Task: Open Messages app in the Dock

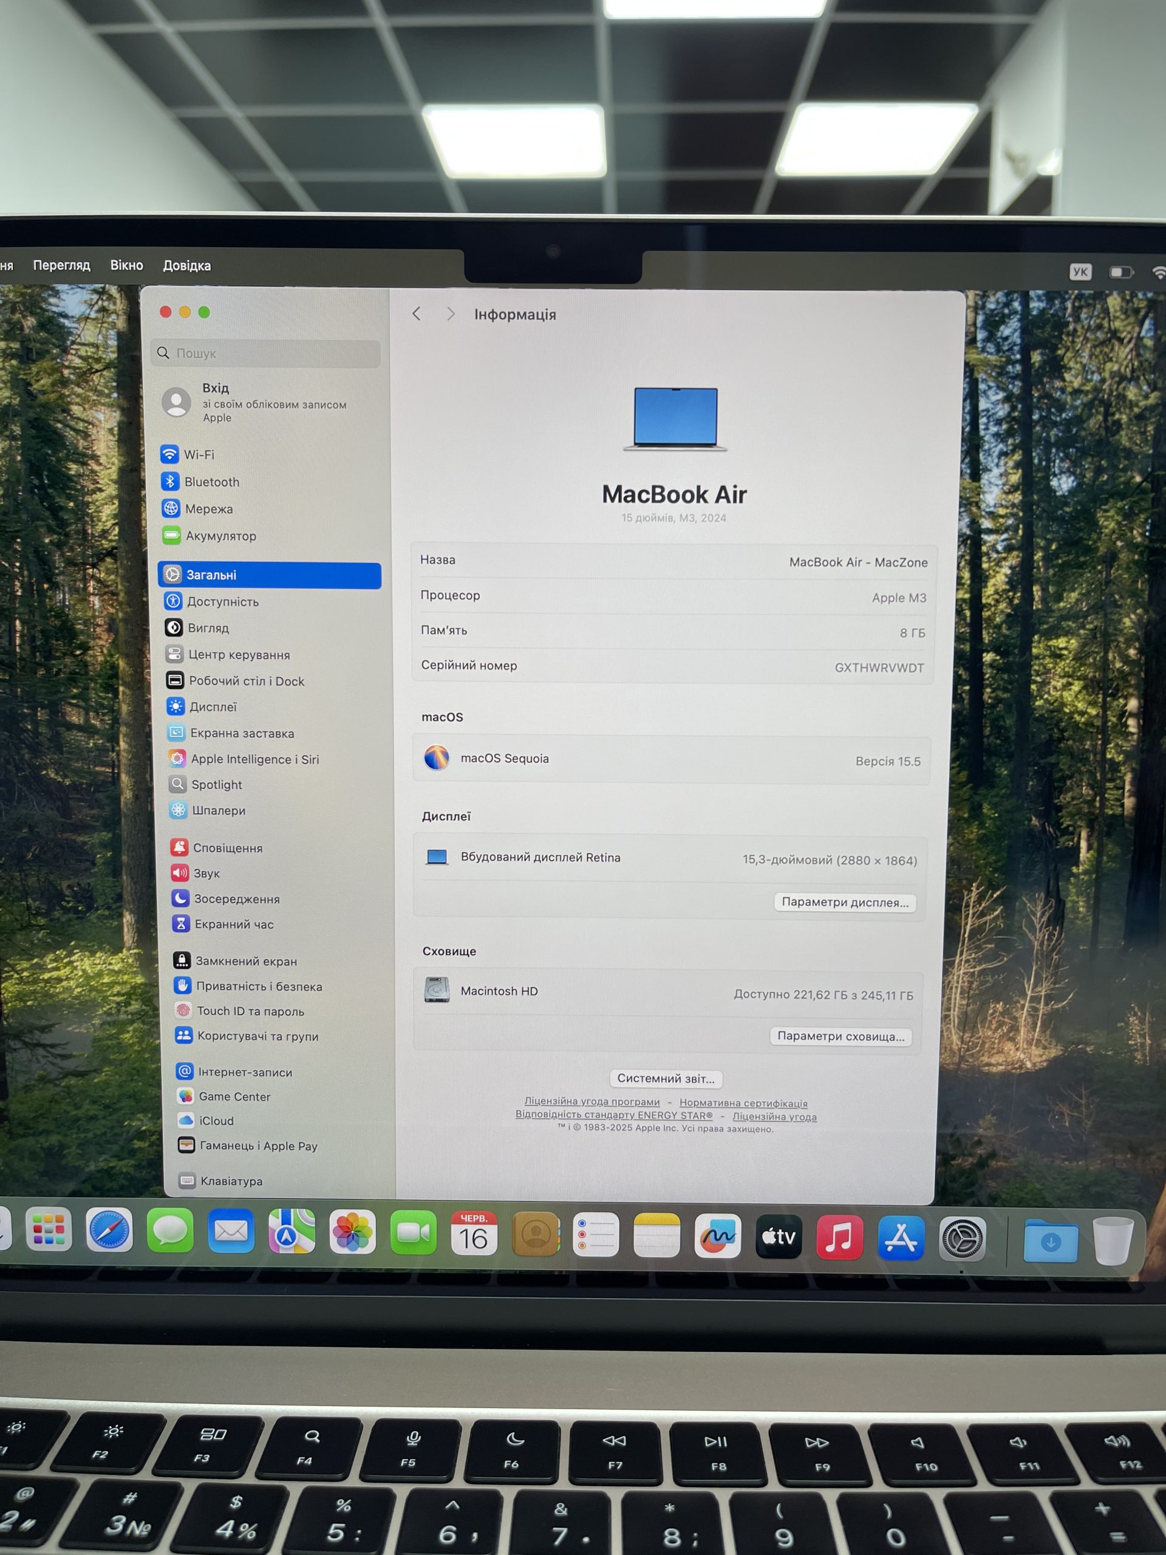Action: [x=170, y=1230]
